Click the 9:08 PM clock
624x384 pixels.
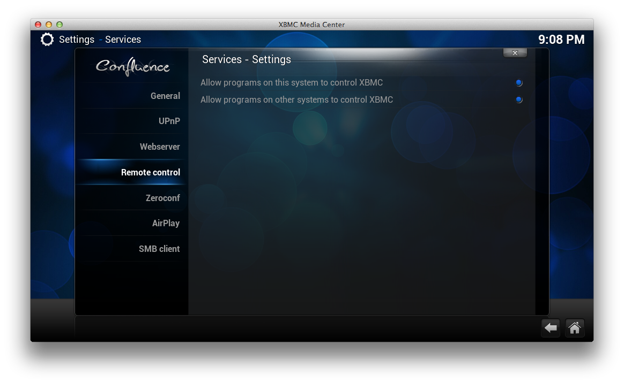(x=561, y=40)
